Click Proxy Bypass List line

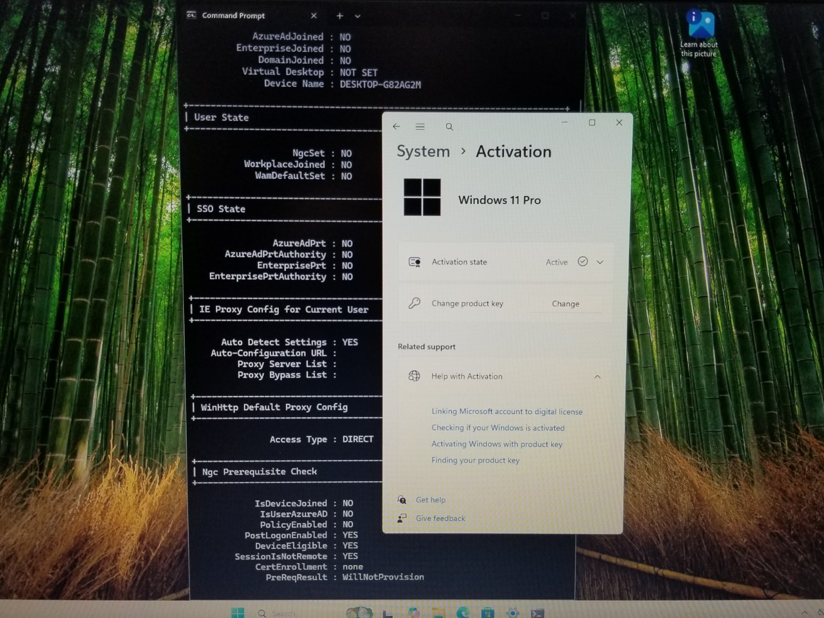click(x=287, y=375)
